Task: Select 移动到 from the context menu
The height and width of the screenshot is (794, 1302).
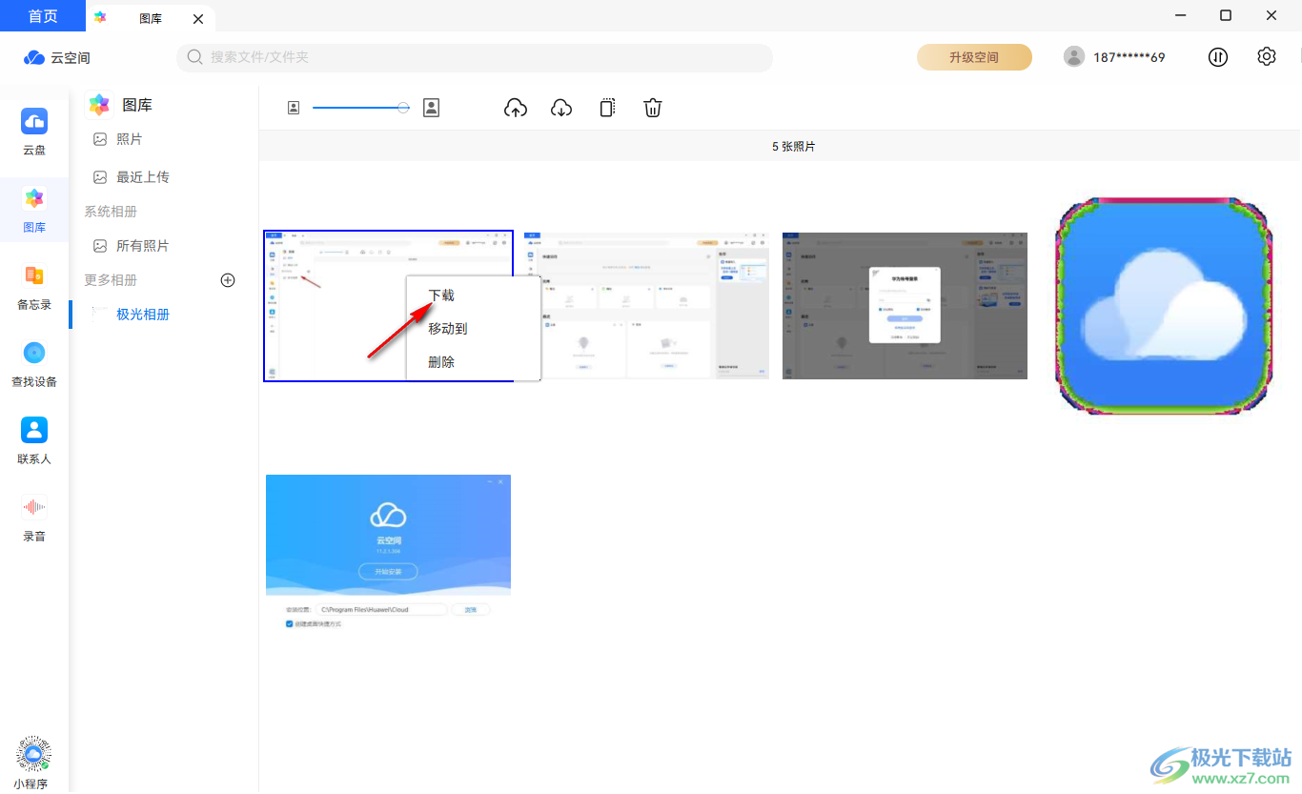Action: point(447,329)
